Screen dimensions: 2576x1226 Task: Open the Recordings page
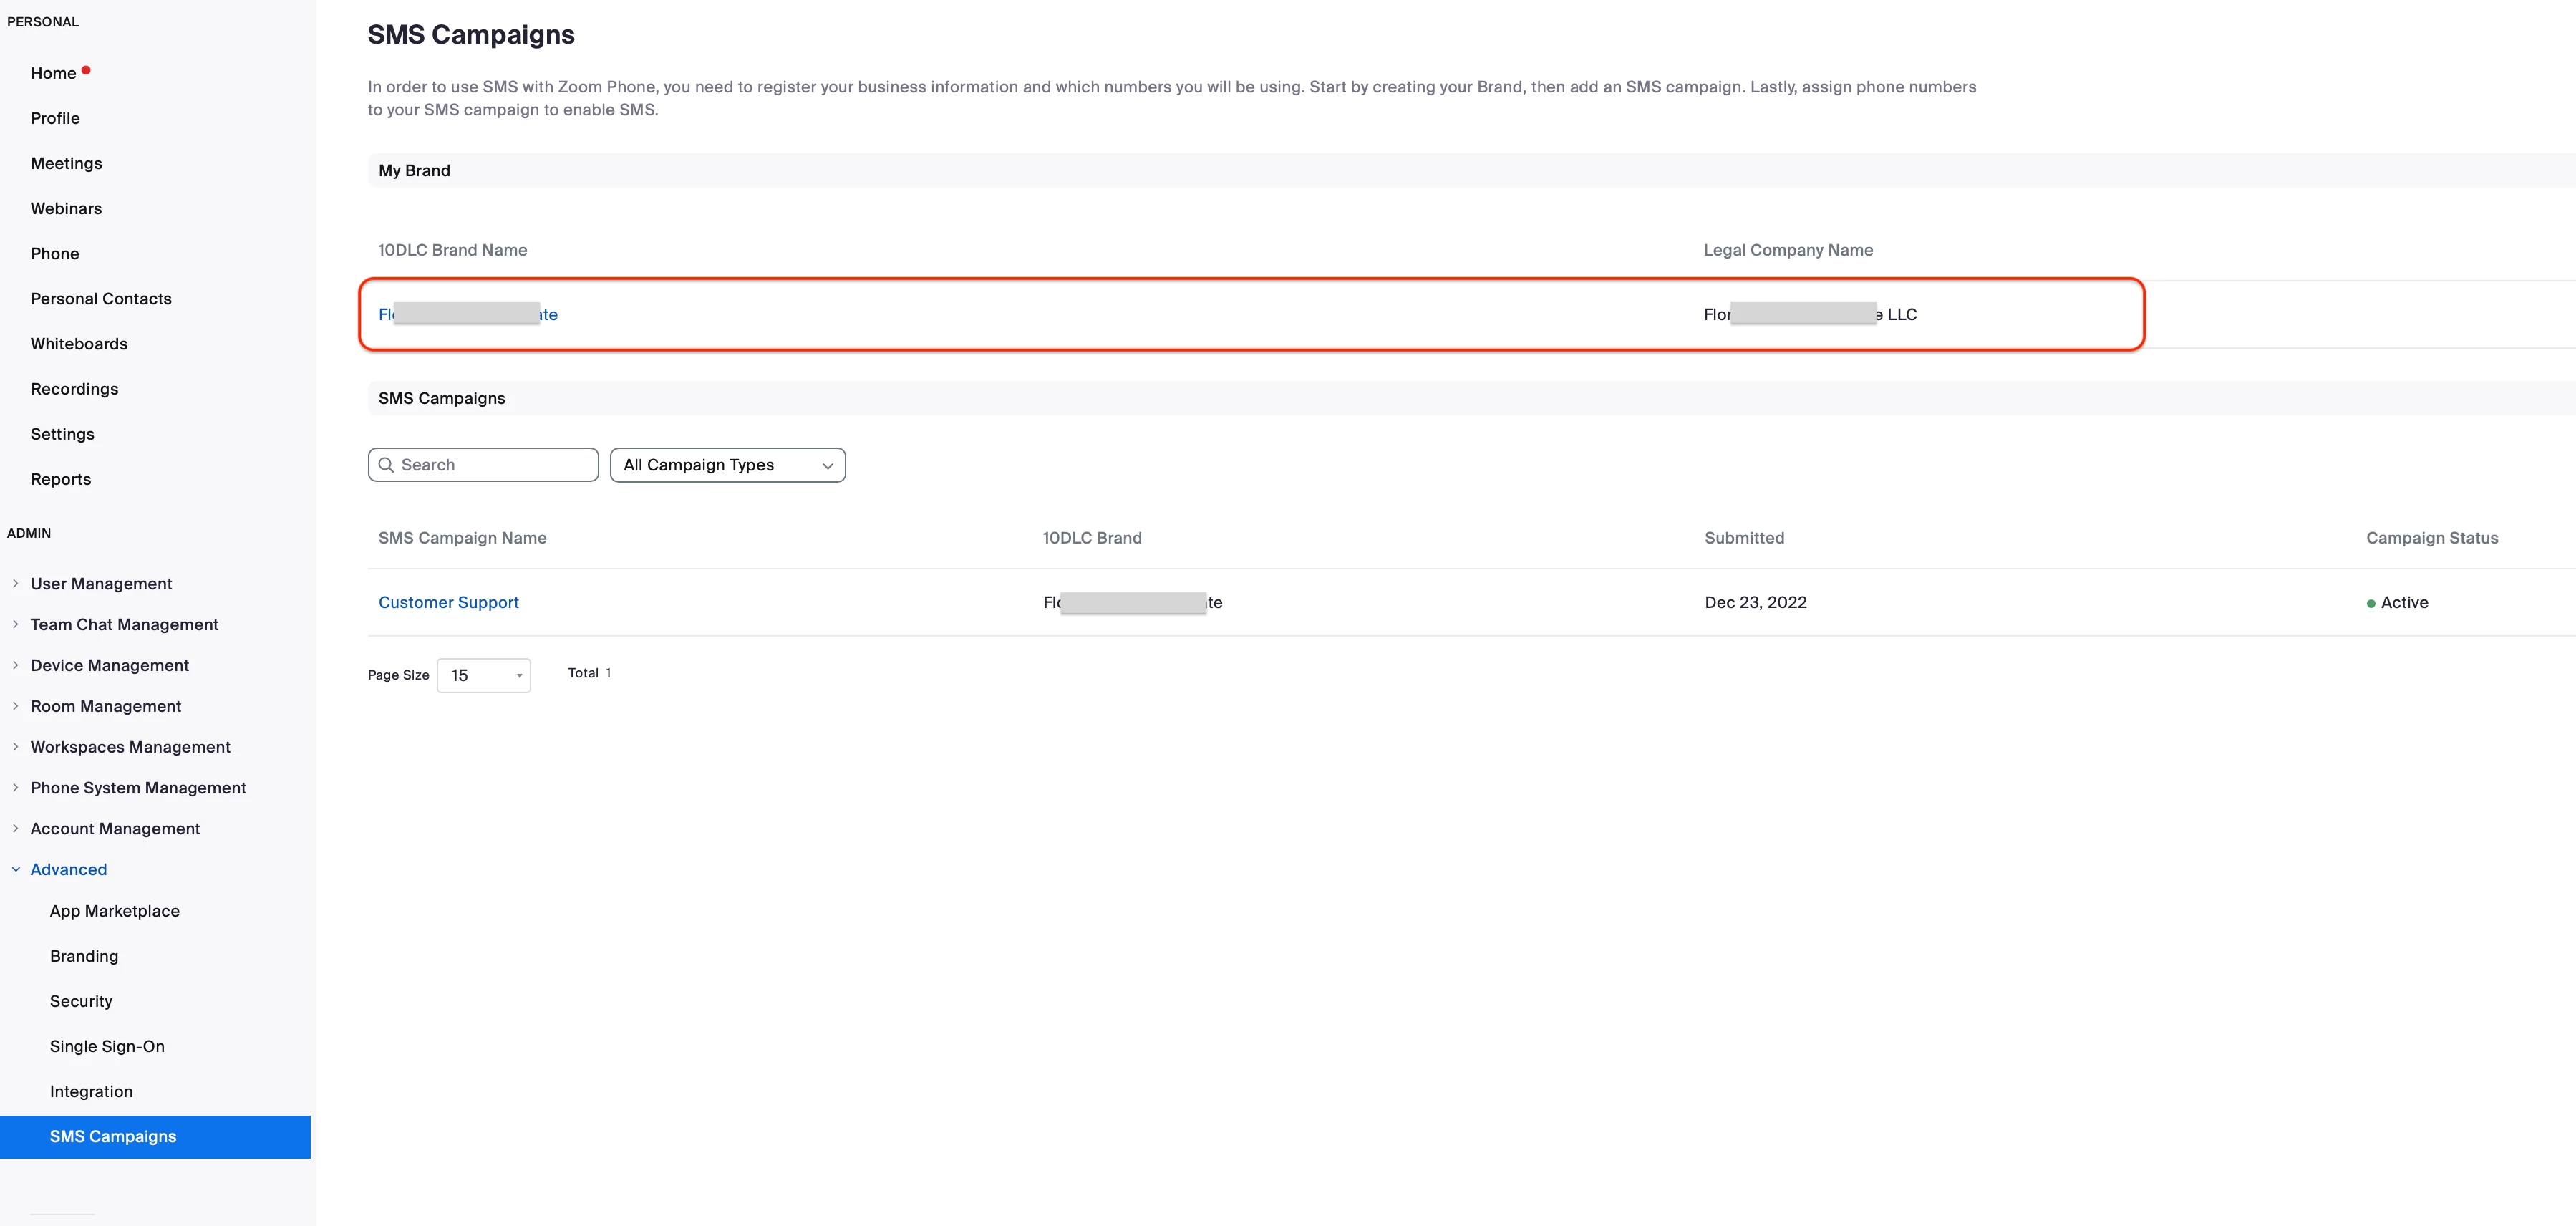(74, 389)
